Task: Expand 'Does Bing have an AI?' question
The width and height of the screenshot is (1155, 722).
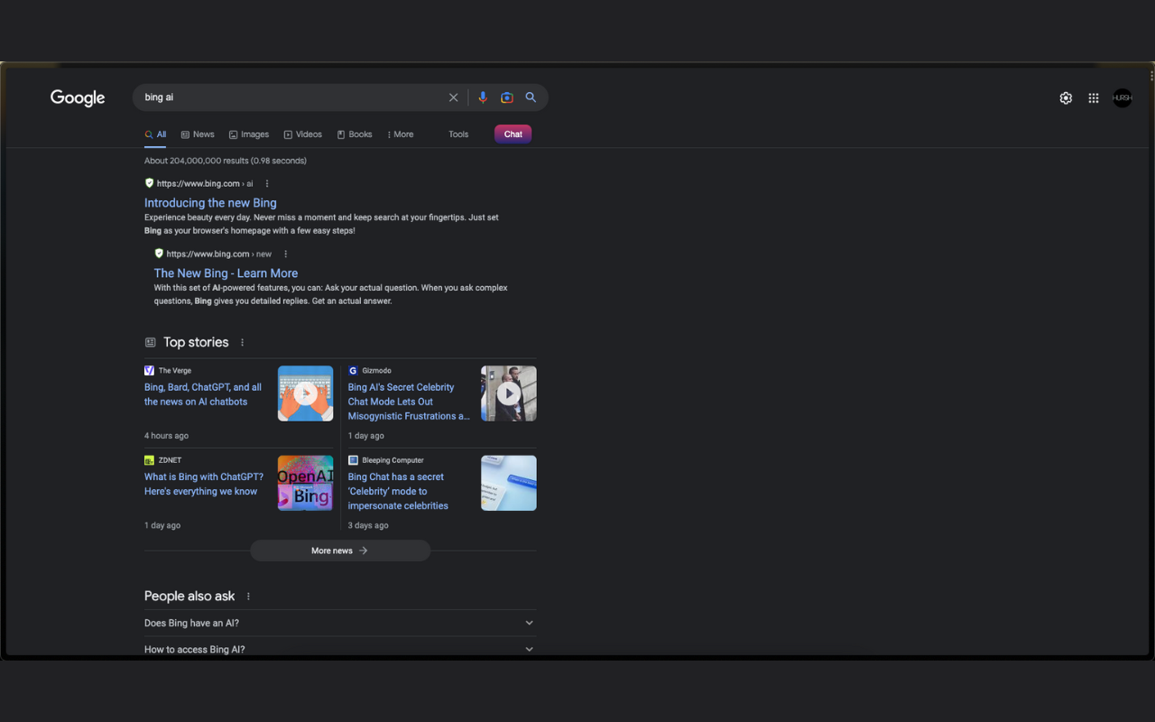Action: [x=340, y=623]
